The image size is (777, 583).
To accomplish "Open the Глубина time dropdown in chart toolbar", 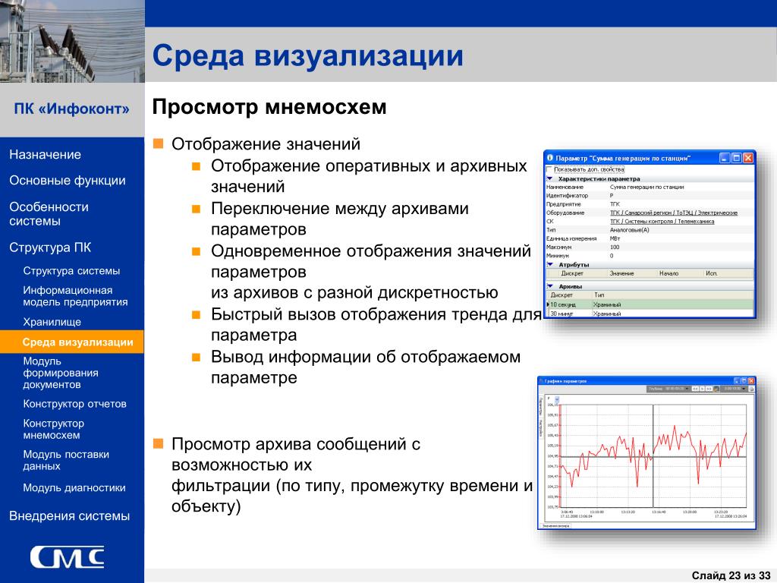I will [x=687, y=389].
